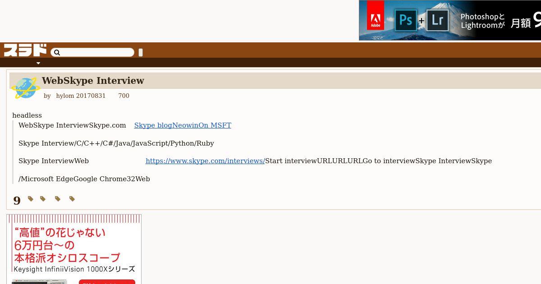Click the スラド site logo
The width and height of the screenshot is (541, 284).
(25, 50)
